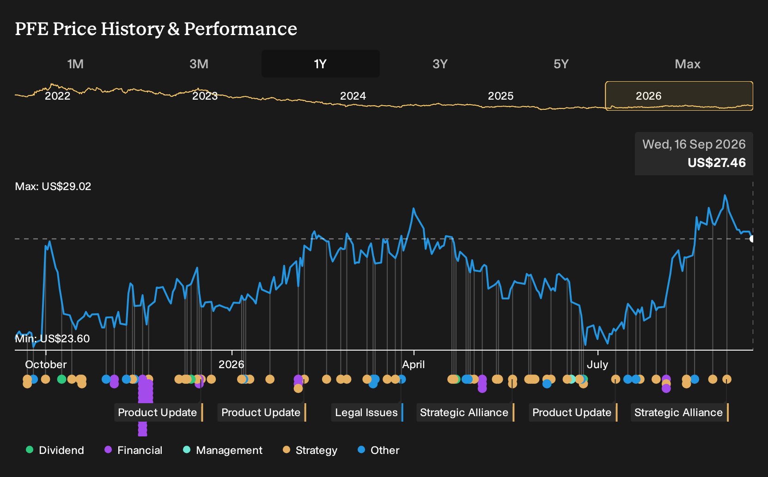Click the teal Management event dot before July
This screenshot has width=768, height=477.
coord(572,379)
